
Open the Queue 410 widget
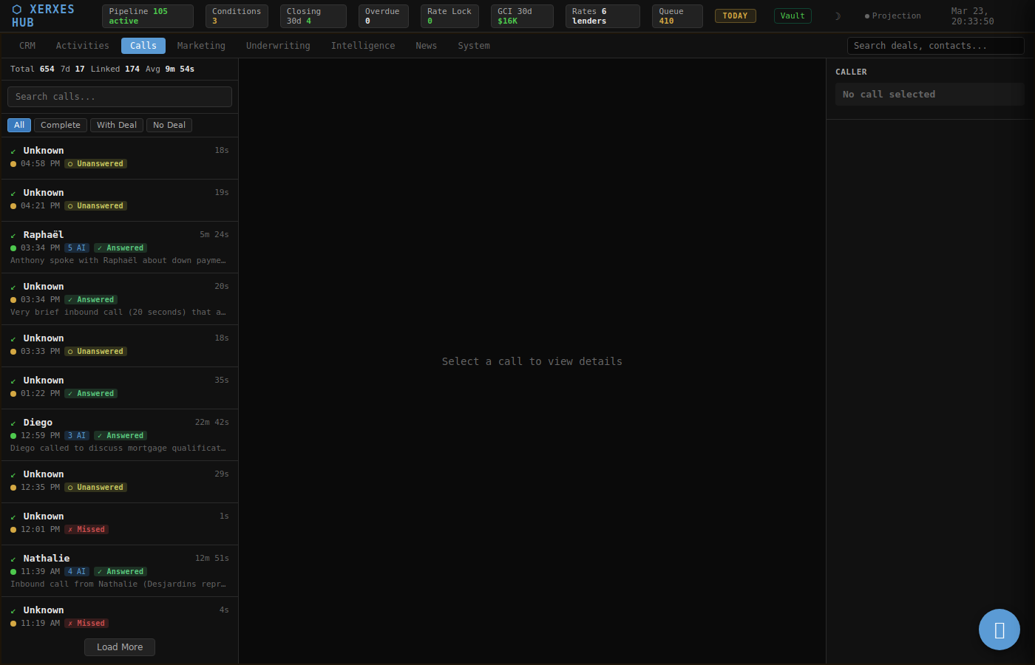coord(676,16)
